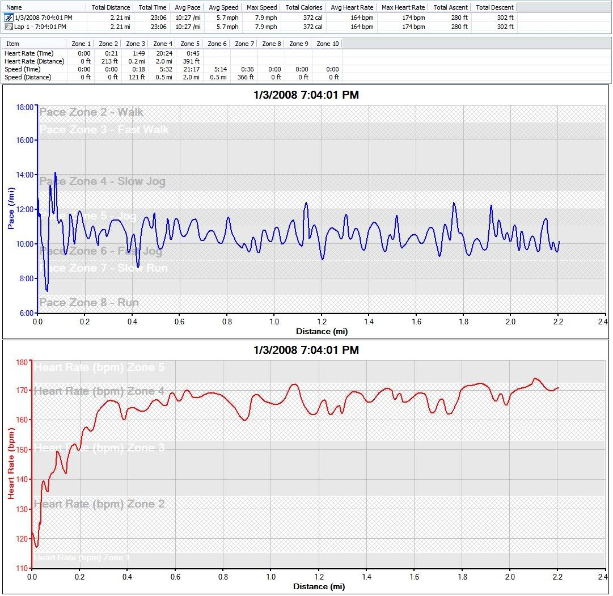Sort by Total Distance column header
The width and height of the screenshot is (613, 596).
click(110, 7)
